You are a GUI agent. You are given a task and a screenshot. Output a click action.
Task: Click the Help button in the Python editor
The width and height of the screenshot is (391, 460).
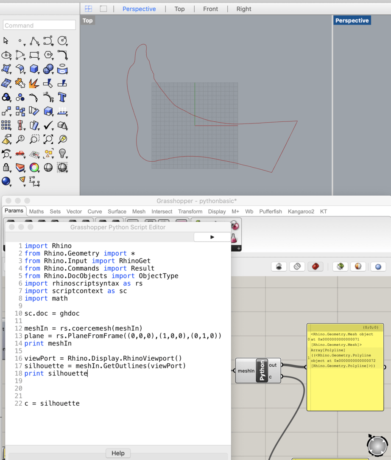pyautogui.click(x=118, y=453)
